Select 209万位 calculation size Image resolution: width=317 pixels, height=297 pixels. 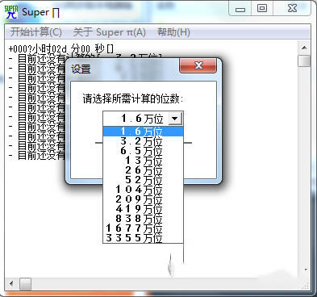pyautogui.click(x=143, y=199)
